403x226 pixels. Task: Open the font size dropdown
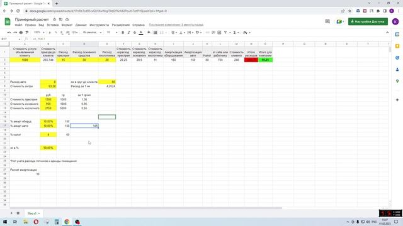click(x=112, y=33)
